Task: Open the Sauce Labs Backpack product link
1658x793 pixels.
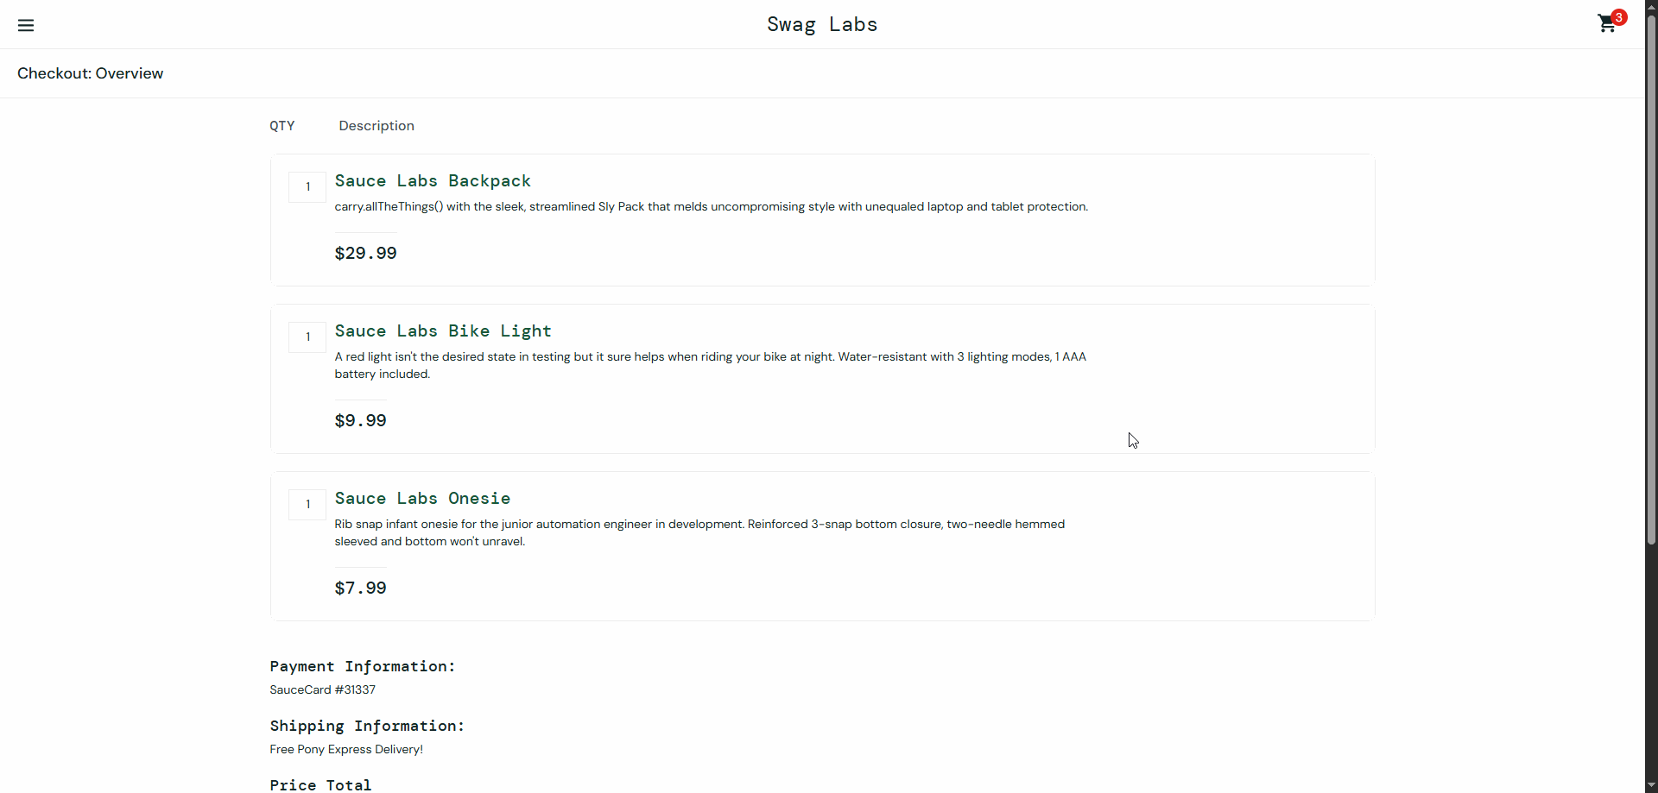Action: (433, 181)
